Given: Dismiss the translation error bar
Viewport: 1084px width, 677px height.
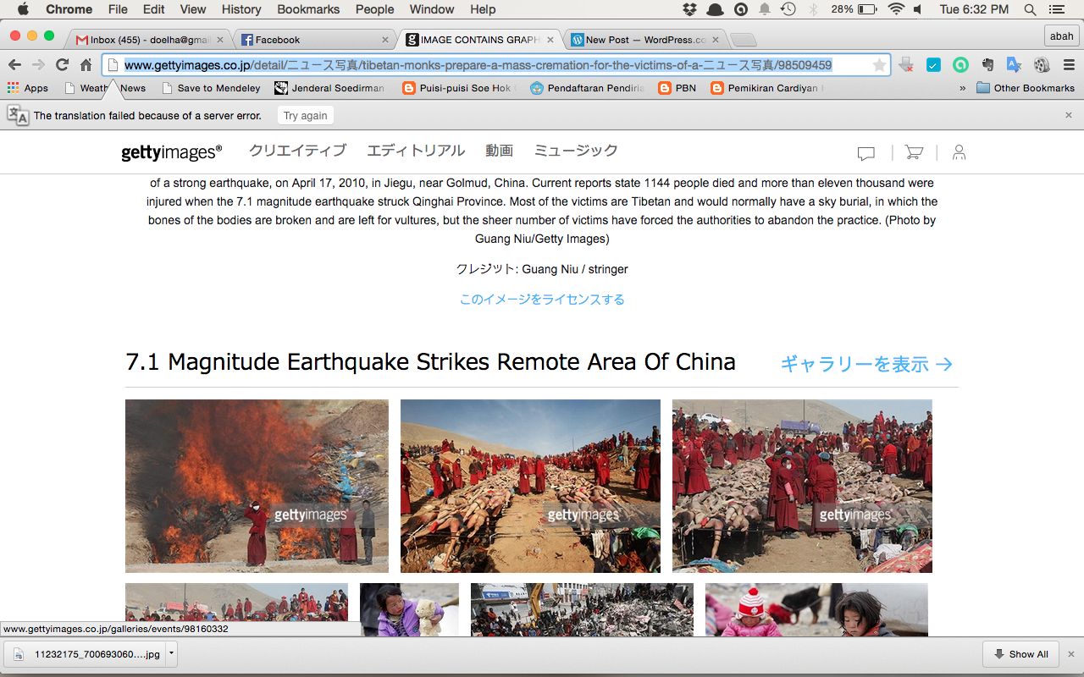Looking at the screenshot, I should (x=1069, y=115).
